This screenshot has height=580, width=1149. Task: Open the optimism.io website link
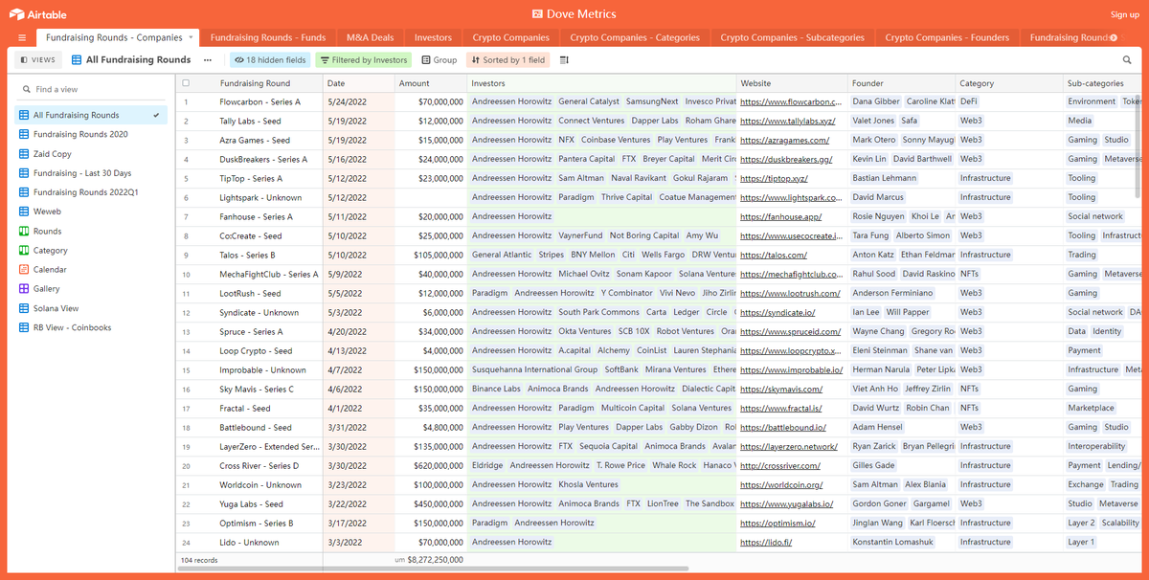click(777, 523)
